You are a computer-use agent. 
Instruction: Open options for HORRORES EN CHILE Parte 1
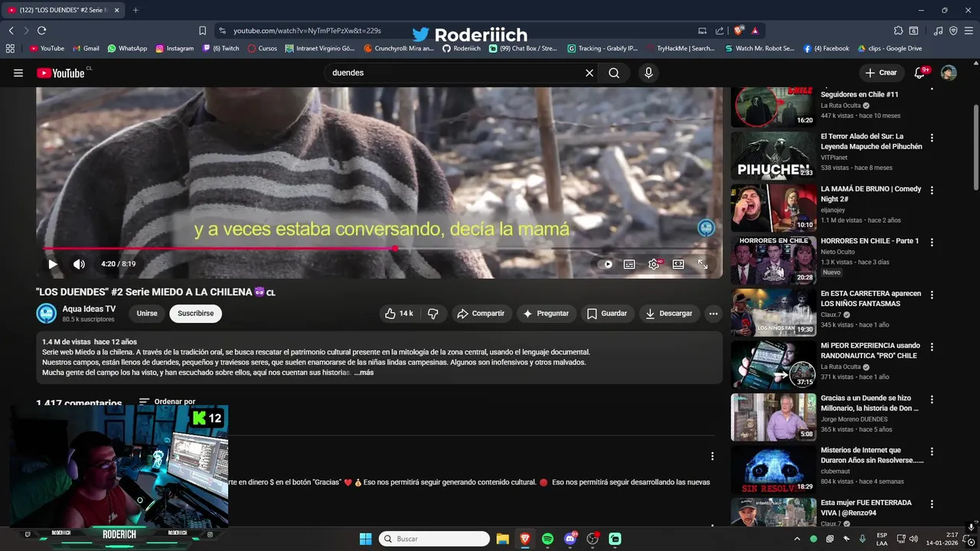pos(932,242)
